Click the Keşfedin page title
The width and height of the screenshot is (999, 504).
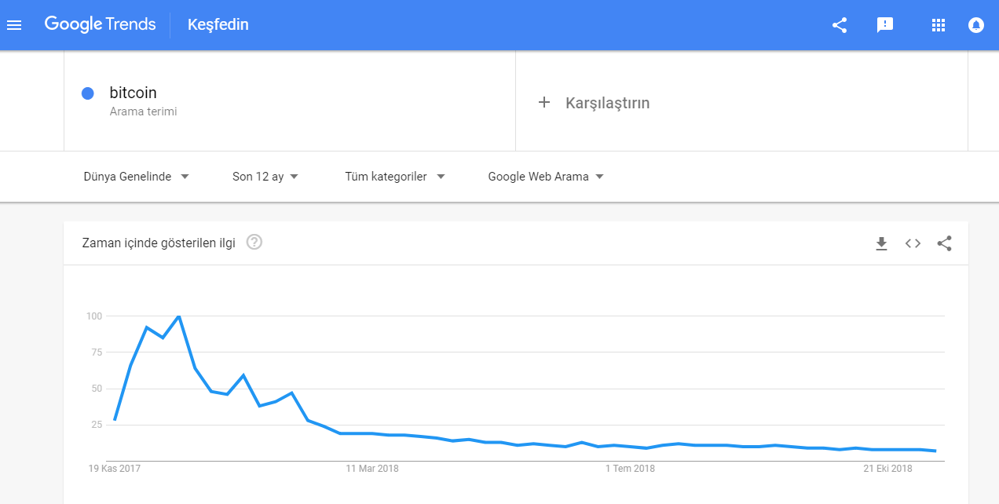click(x=218, y=24)
